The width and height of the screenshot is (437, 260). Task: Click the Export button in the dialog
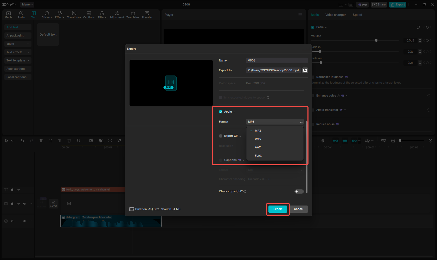pos(278,209)
